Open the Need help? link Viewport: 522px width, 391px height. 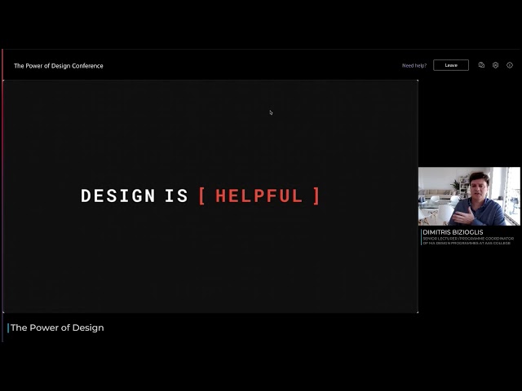[414, 65]
